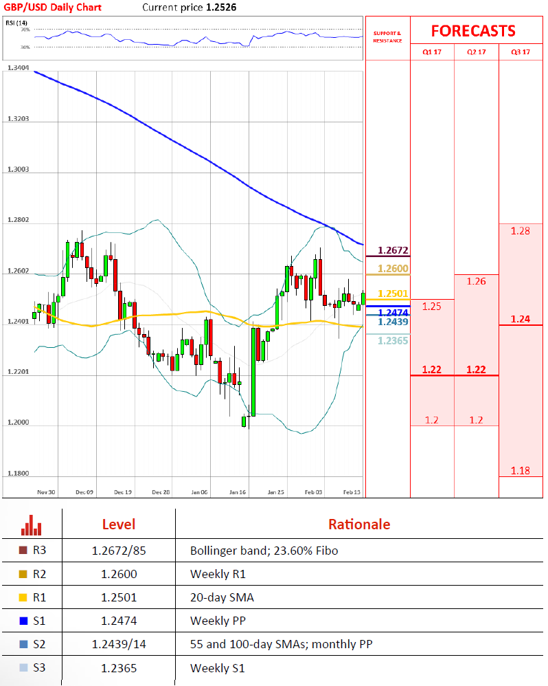Click the RSI (14) label

[16, 23]
